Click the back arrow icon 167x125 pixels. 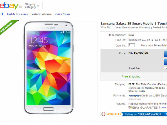(x=3, y=14)
